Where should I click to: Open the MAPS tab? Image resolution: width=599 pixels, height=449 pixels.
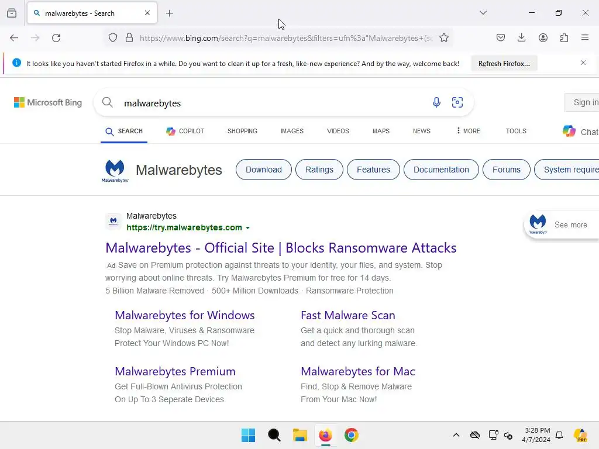coord(381,132)
